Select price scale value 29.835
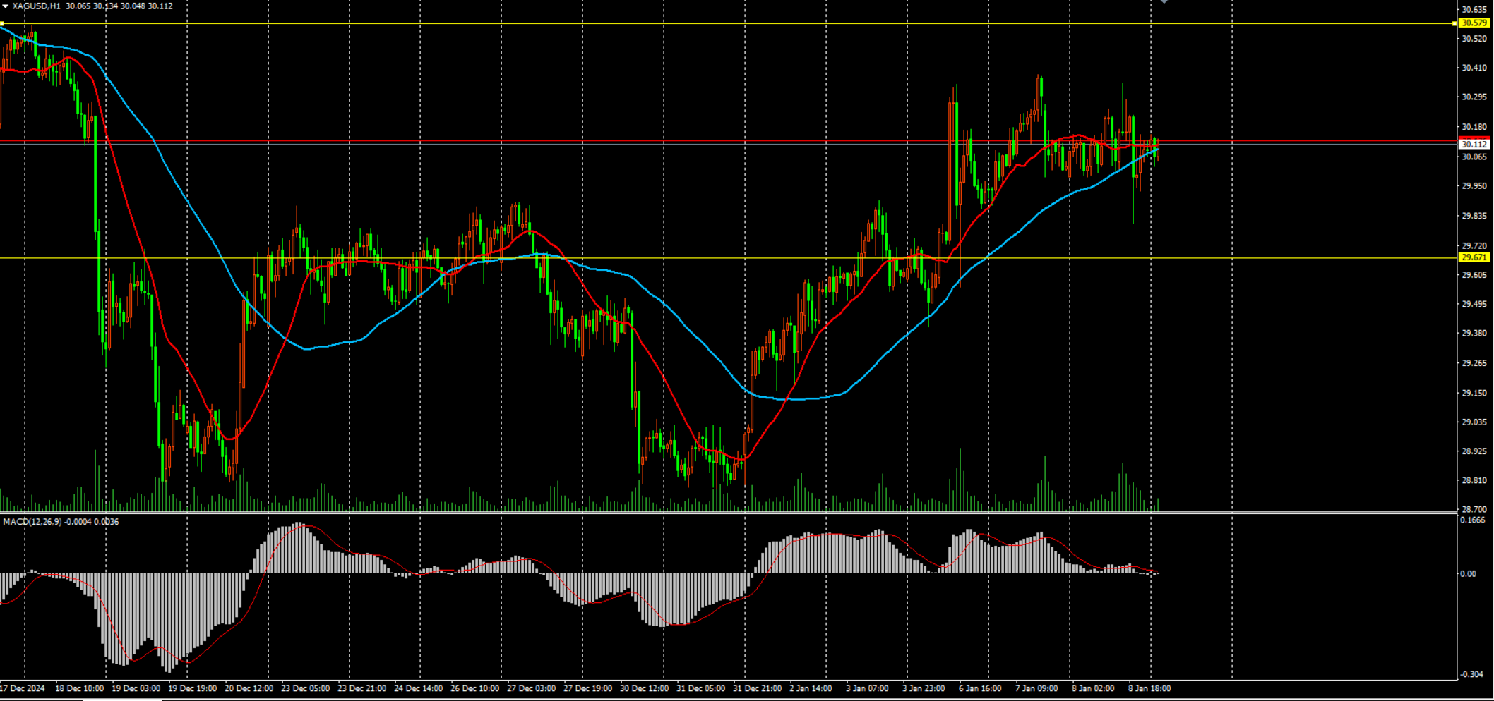Image resolution: width=1494 pixels, height=701 pixels. tap(1474, 216)
